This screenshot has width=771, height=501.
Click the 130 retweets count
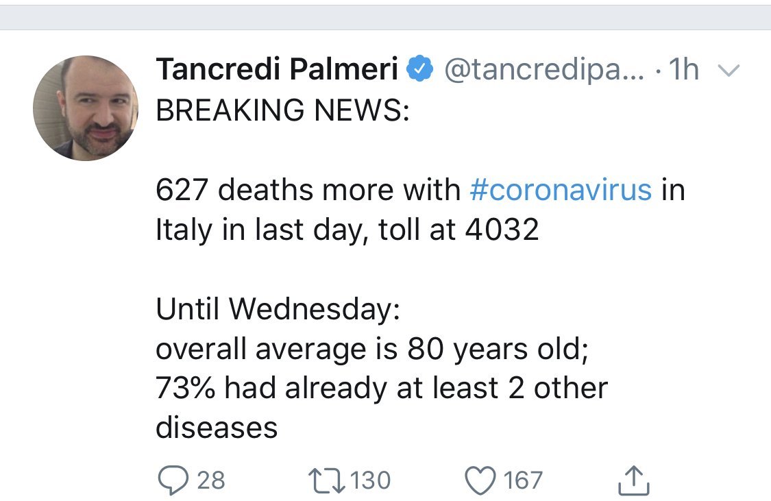click(x=370, y=480)
